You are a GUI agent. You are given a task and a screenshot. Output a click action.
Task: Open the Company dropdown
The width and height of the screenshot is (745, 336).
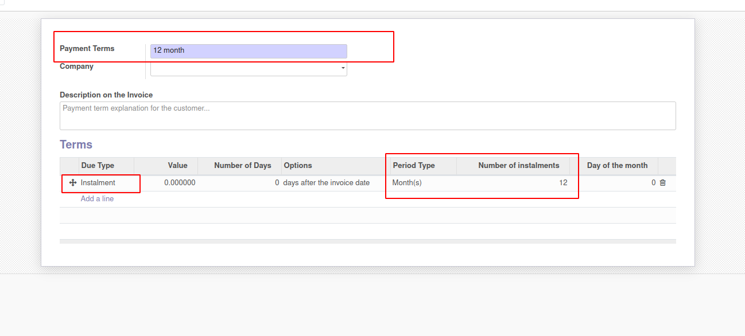[x=249, y=68]
